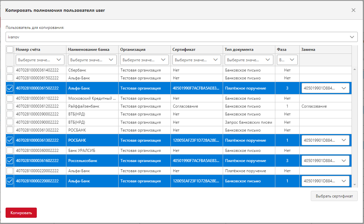
Task: Open the user for copying dropdown
Action: pyautogui.click(x=181, y=37)
